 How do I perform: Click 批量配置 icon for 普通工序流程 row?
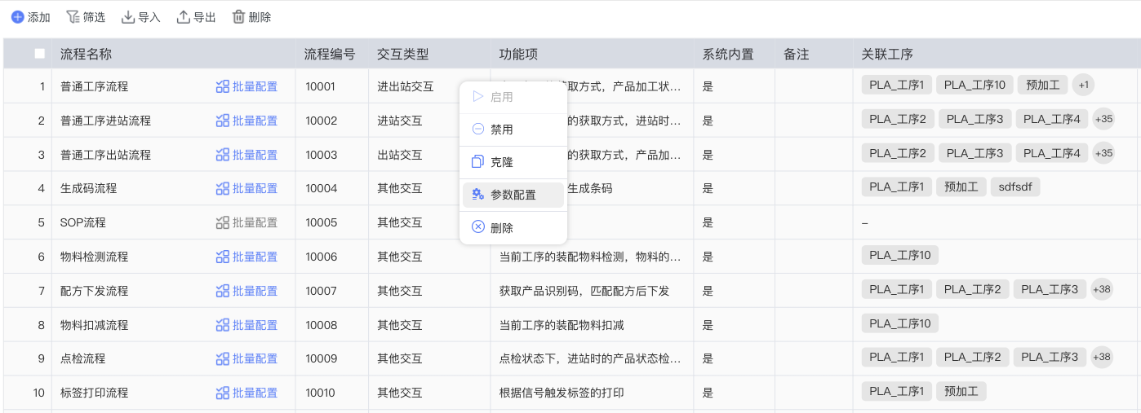(x=222, y=86)
